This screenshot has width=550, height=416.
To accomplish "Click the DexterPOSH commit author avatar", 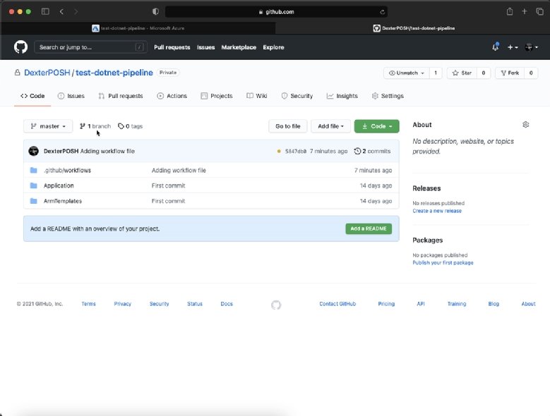I will [33, 151].
